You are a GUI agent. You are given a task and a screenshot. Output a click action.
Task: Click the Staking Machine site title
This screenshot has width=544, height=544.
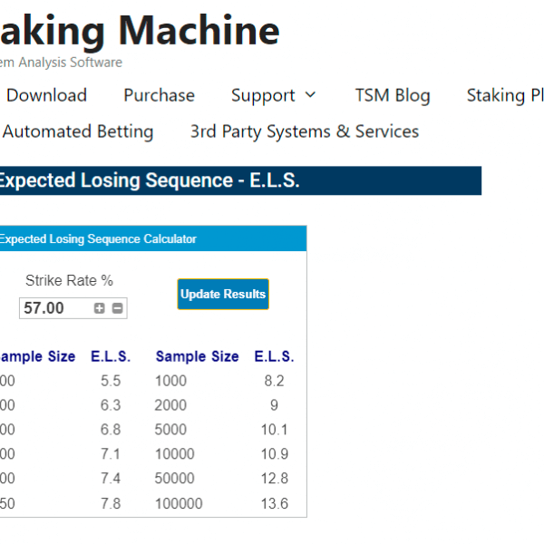[140, 31]
